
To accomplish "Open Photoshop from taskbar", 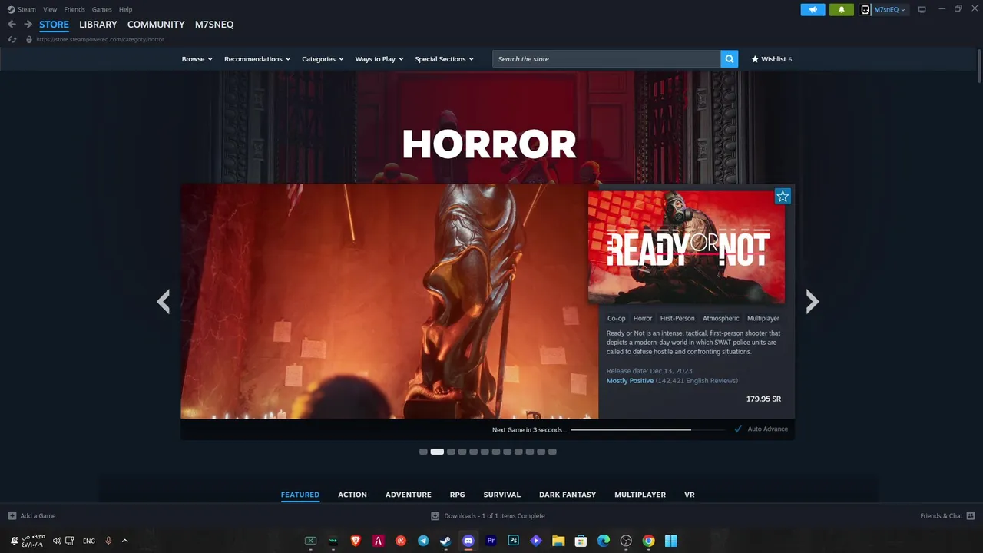I will (x=513, y=541).
